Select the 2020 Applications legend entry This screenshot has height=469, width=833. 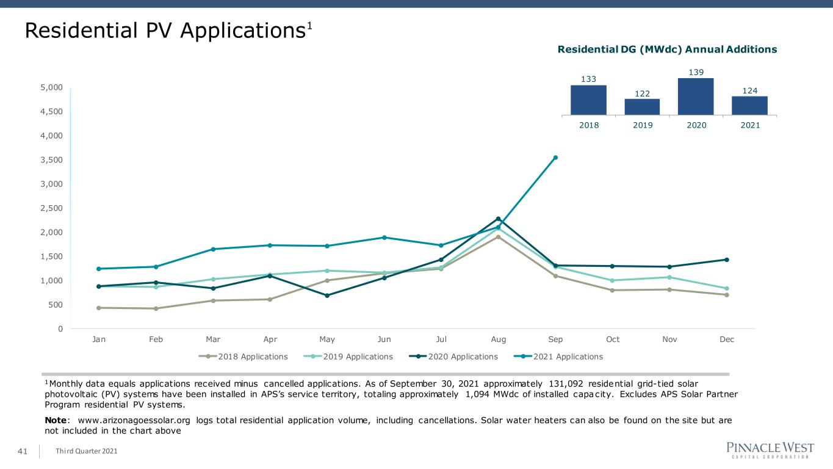[456, 357]
